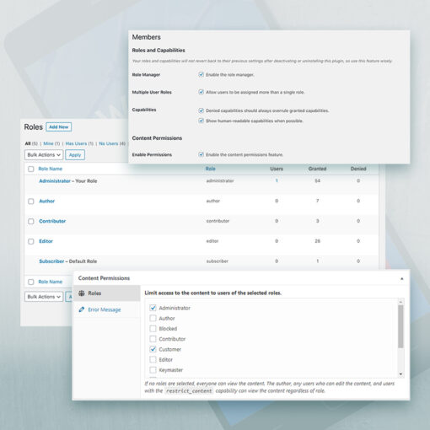Select the Contributor row checkbox in Roles table
The image size is (430, 430).
[31, 222]
